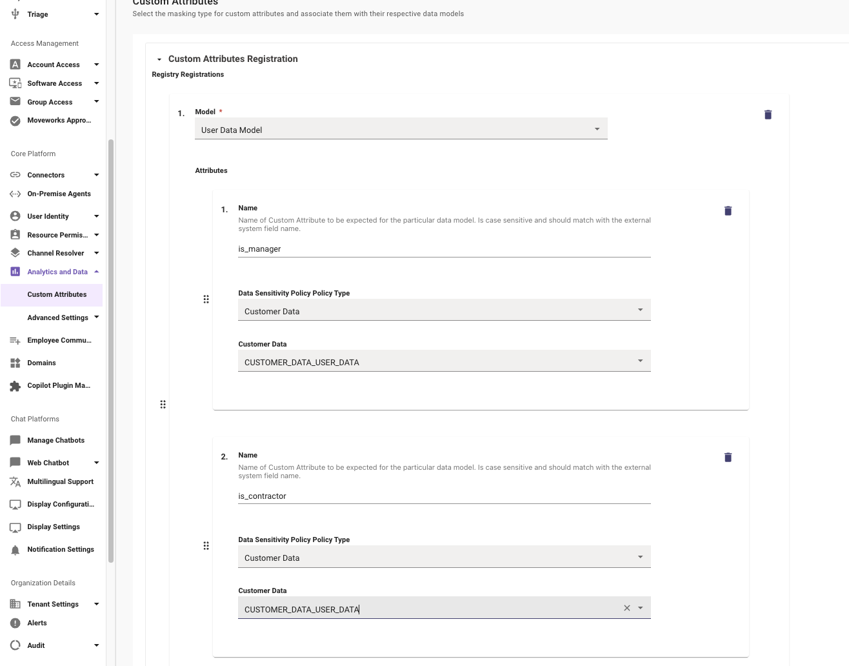Viewport: 849px width, 666px height.
Task: Collapse the Analytics and Data arrow
Action: (x=97, y=272)
